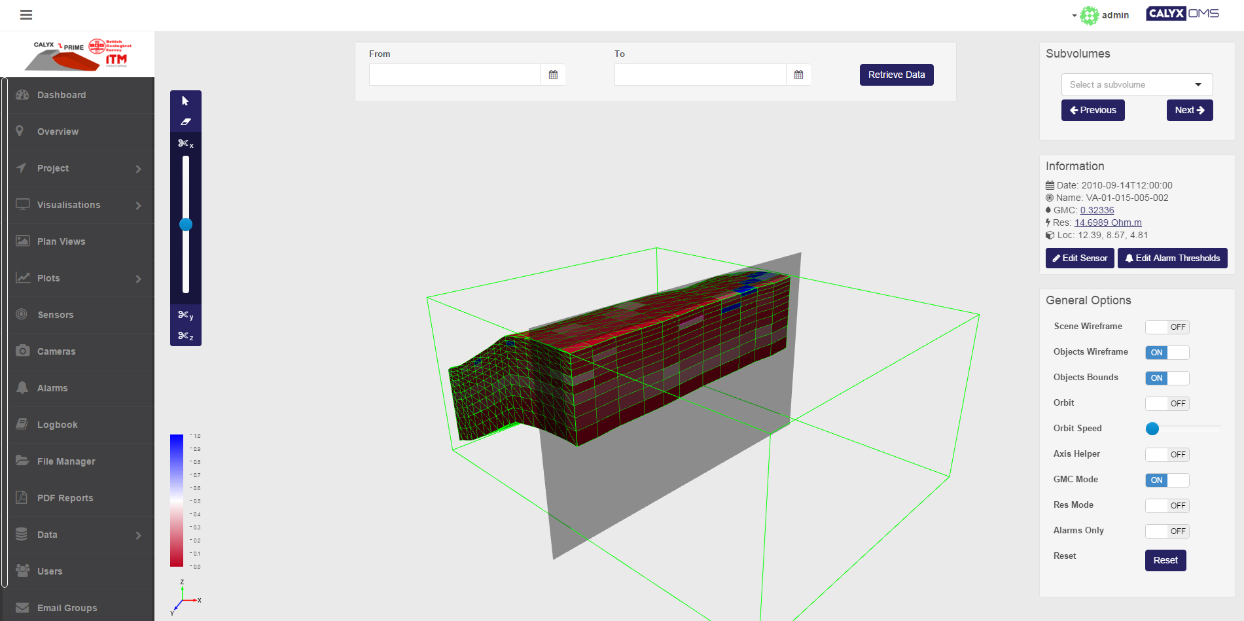
Task: Open the GMC value 0.32336 link
Action: click(1097, 210)
